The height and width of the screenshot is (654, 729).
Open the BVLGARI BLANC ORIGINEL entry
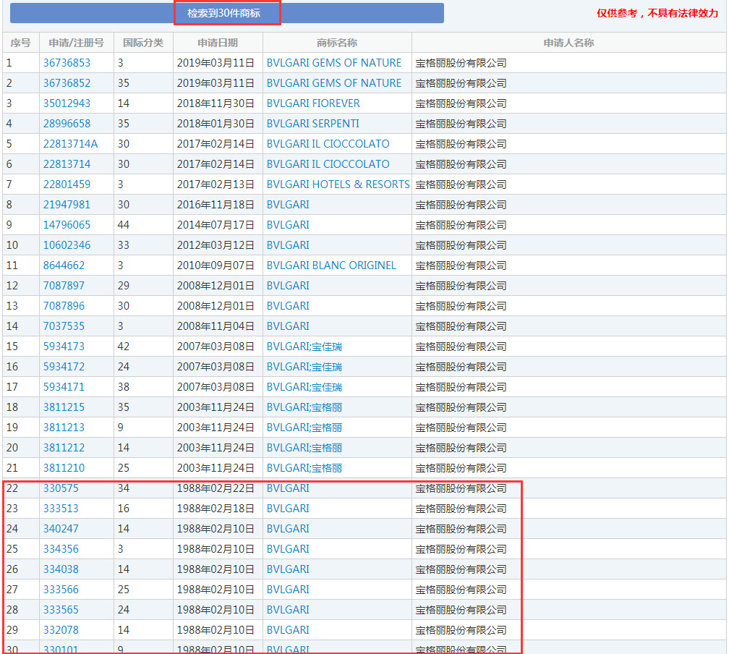pyautogui.click(x=331, y=266)
